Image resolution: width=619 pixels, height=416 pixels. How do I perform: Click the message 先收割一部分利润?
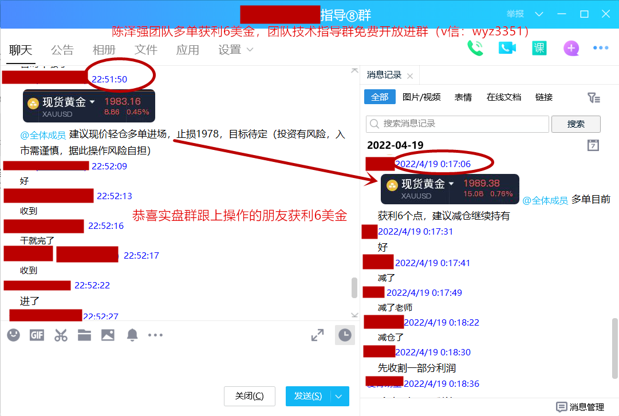point(417,368)
